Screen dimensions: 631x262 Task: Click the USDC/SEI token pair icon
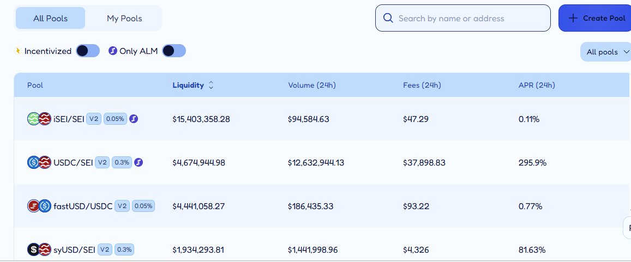click(39, 162)
